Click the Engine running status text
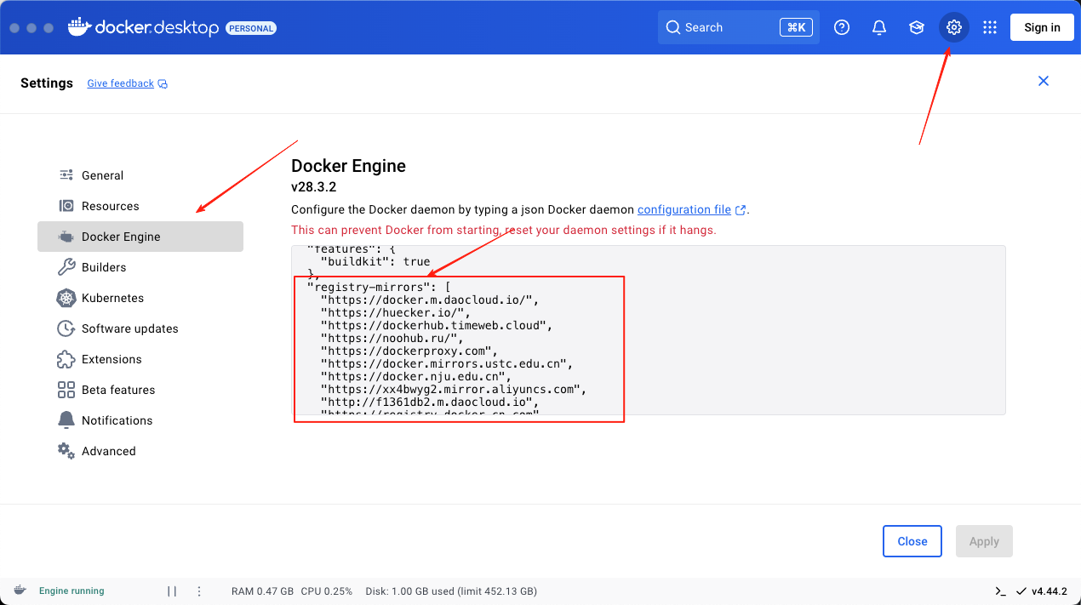The width and height of the screenshot is (1081, 605). point(71,591)
